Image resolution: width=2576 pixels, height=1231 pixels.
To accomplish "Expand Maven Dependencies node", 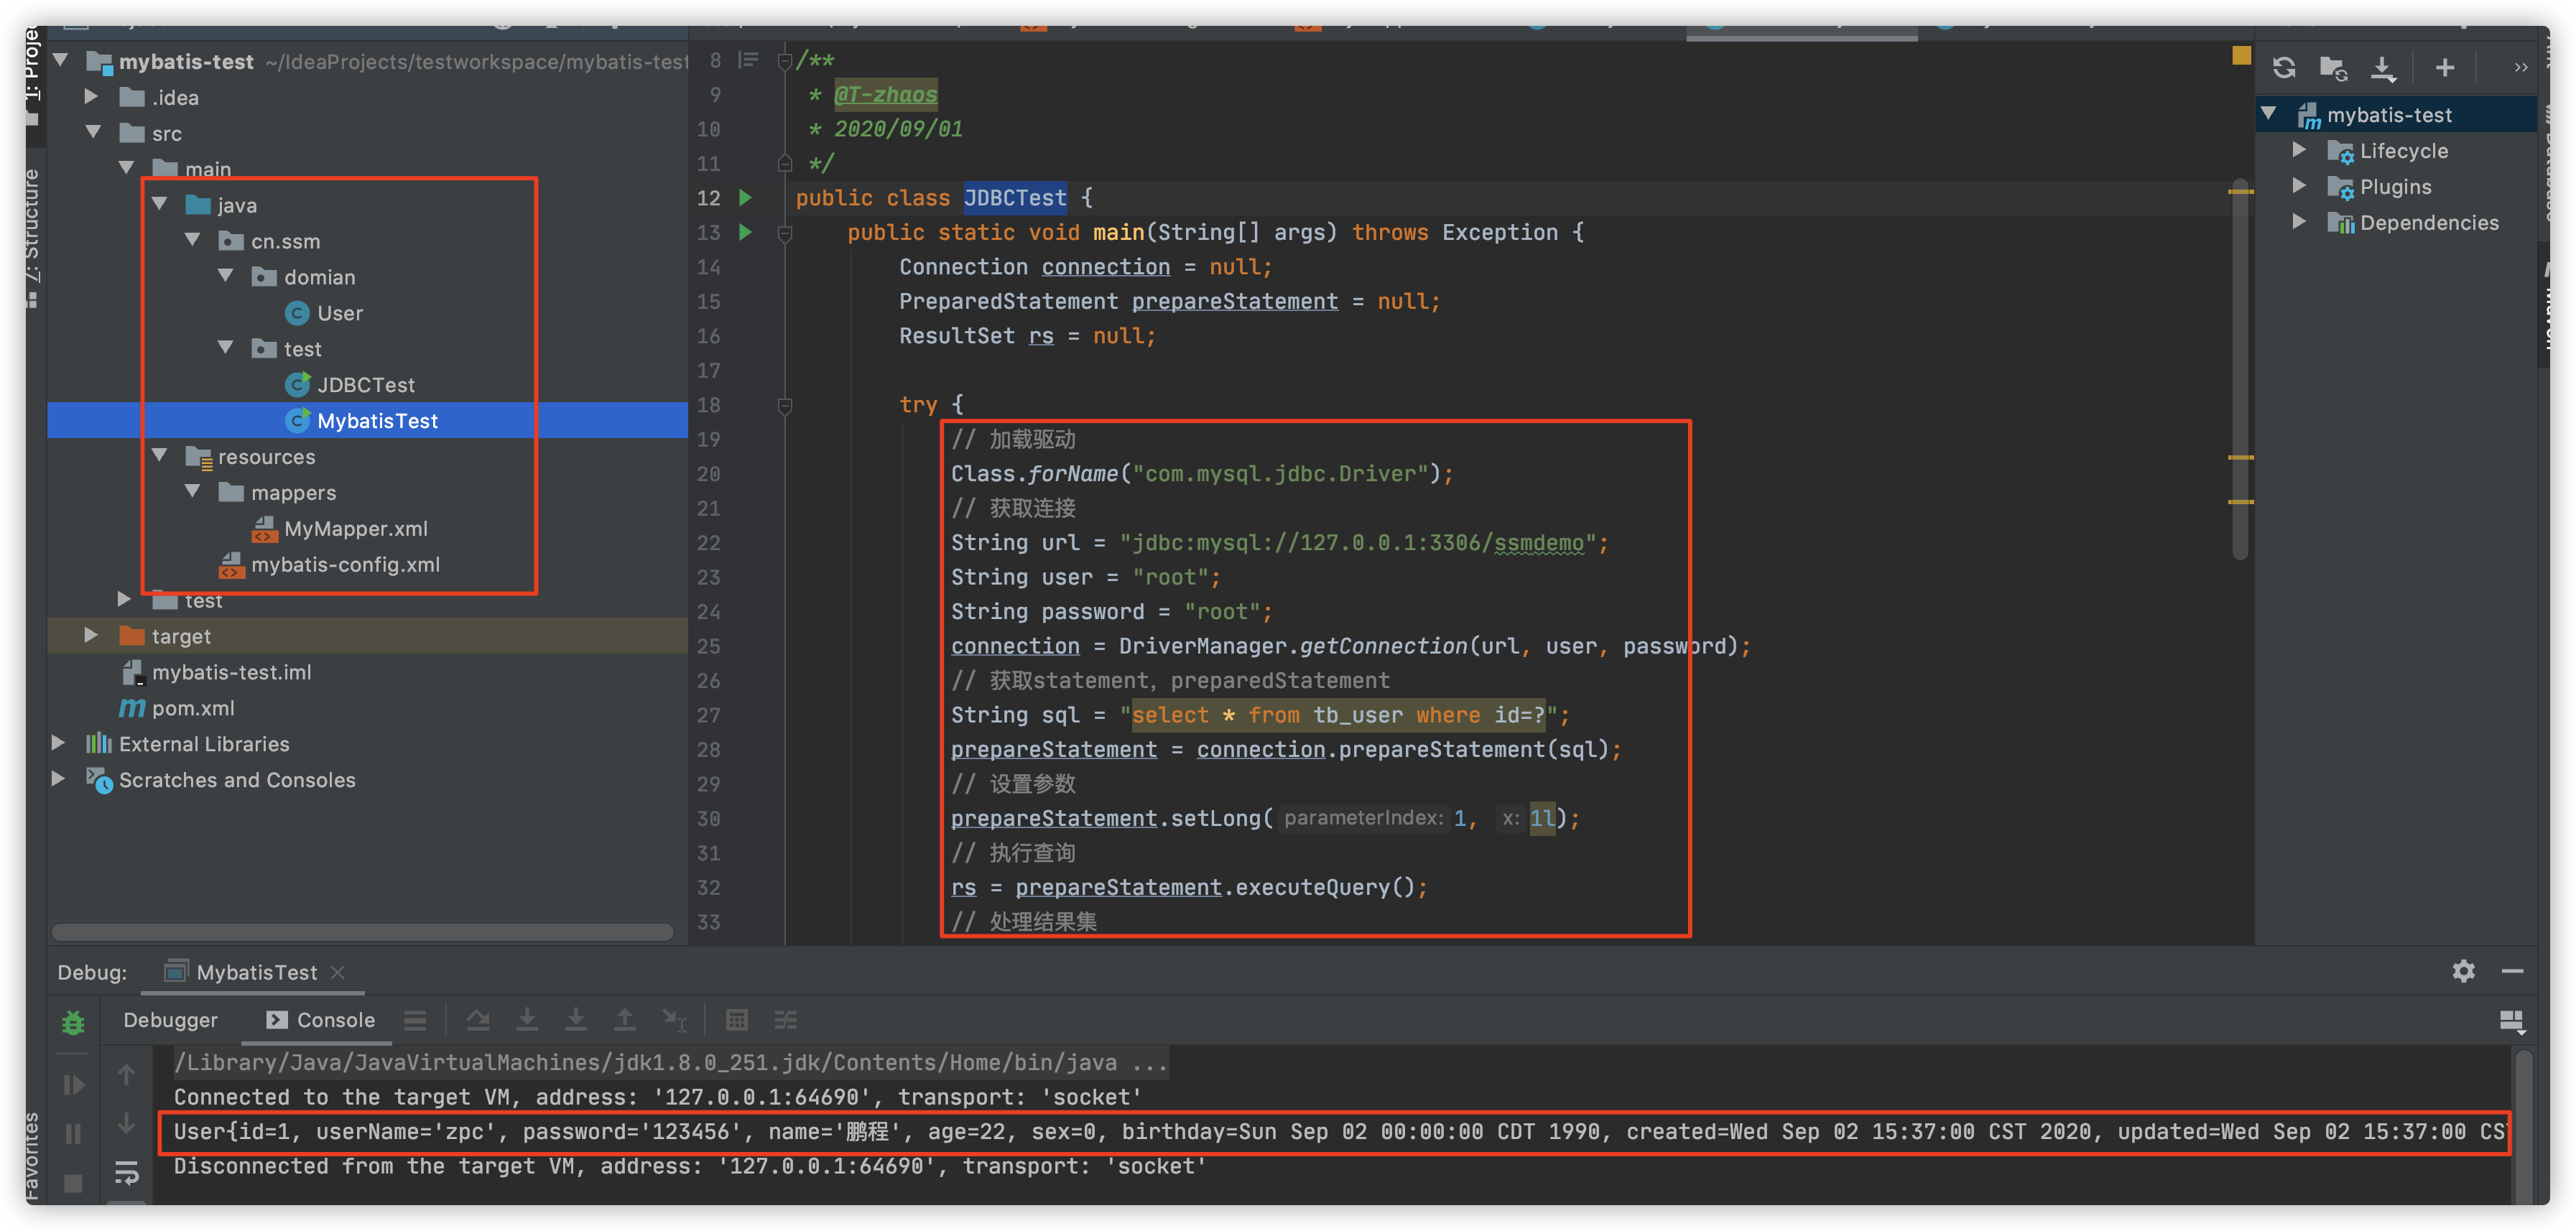I will click(x=2299, y=223).
